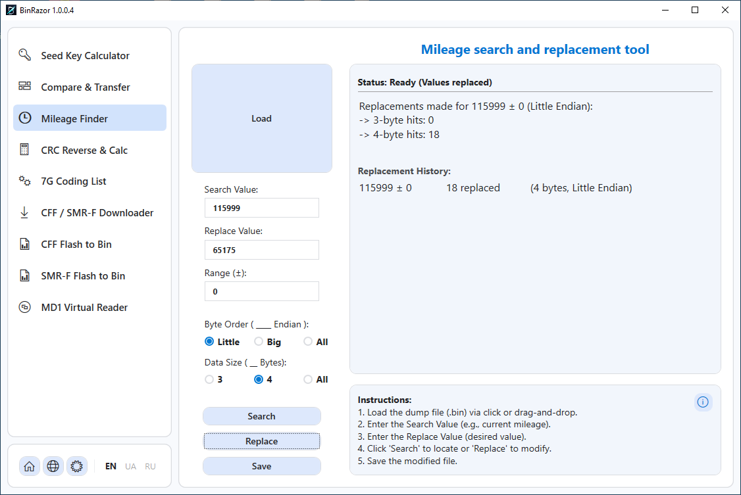Select Little endian byte order
Viewport: 741px width, 495px height.
222,342
